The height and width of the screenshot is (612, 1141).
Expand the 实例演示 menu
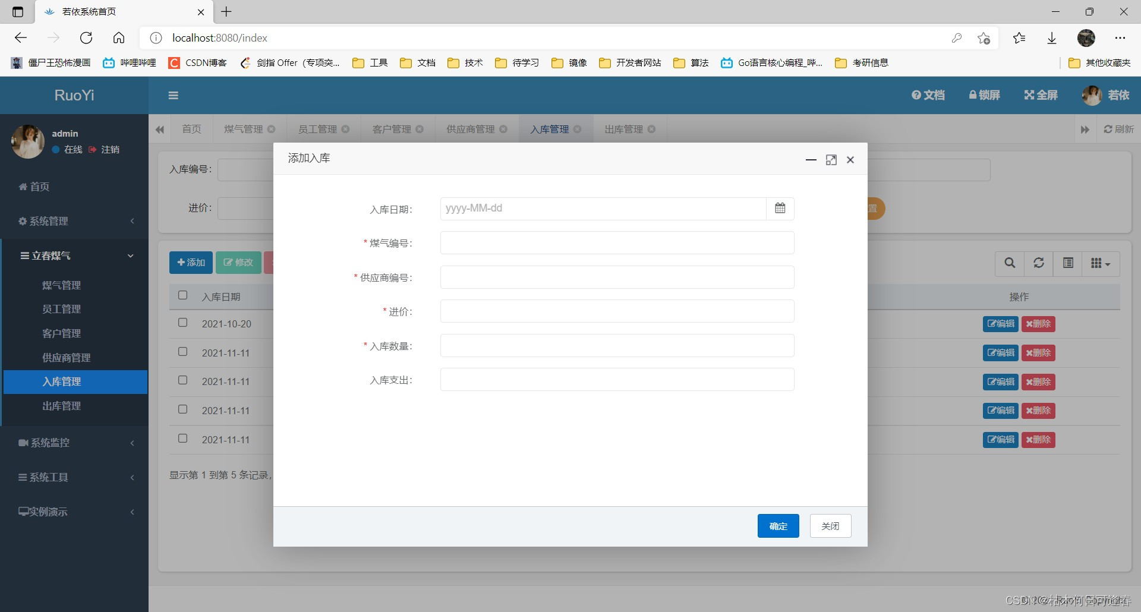(x=74, y=512)
